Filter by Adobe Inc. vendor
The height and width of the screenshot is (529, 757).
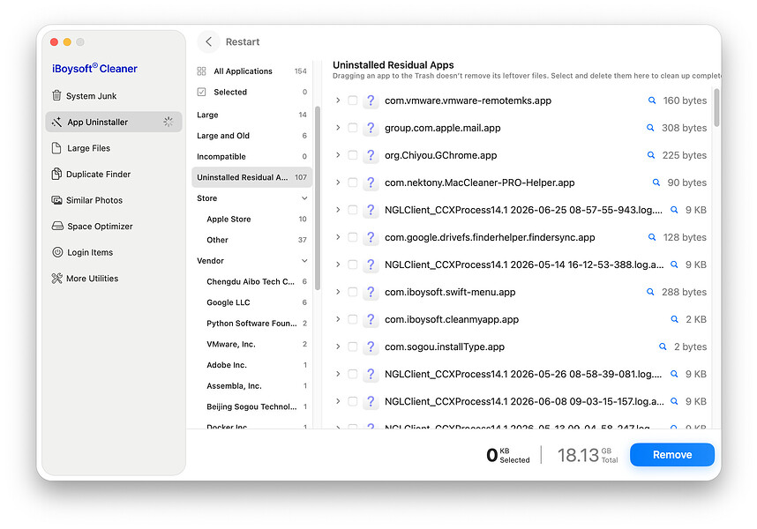click(x=251, y=365)
